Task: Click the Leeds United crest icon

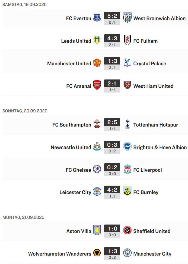Action: click(x=97, y=40)
